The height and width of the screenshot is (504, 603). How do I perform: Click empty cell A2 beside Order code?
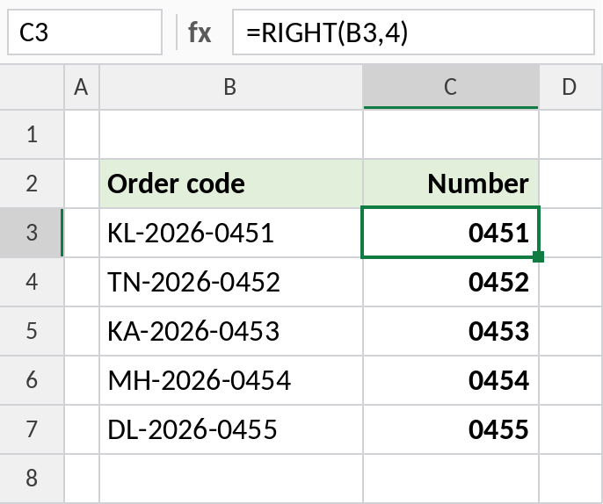82,184
